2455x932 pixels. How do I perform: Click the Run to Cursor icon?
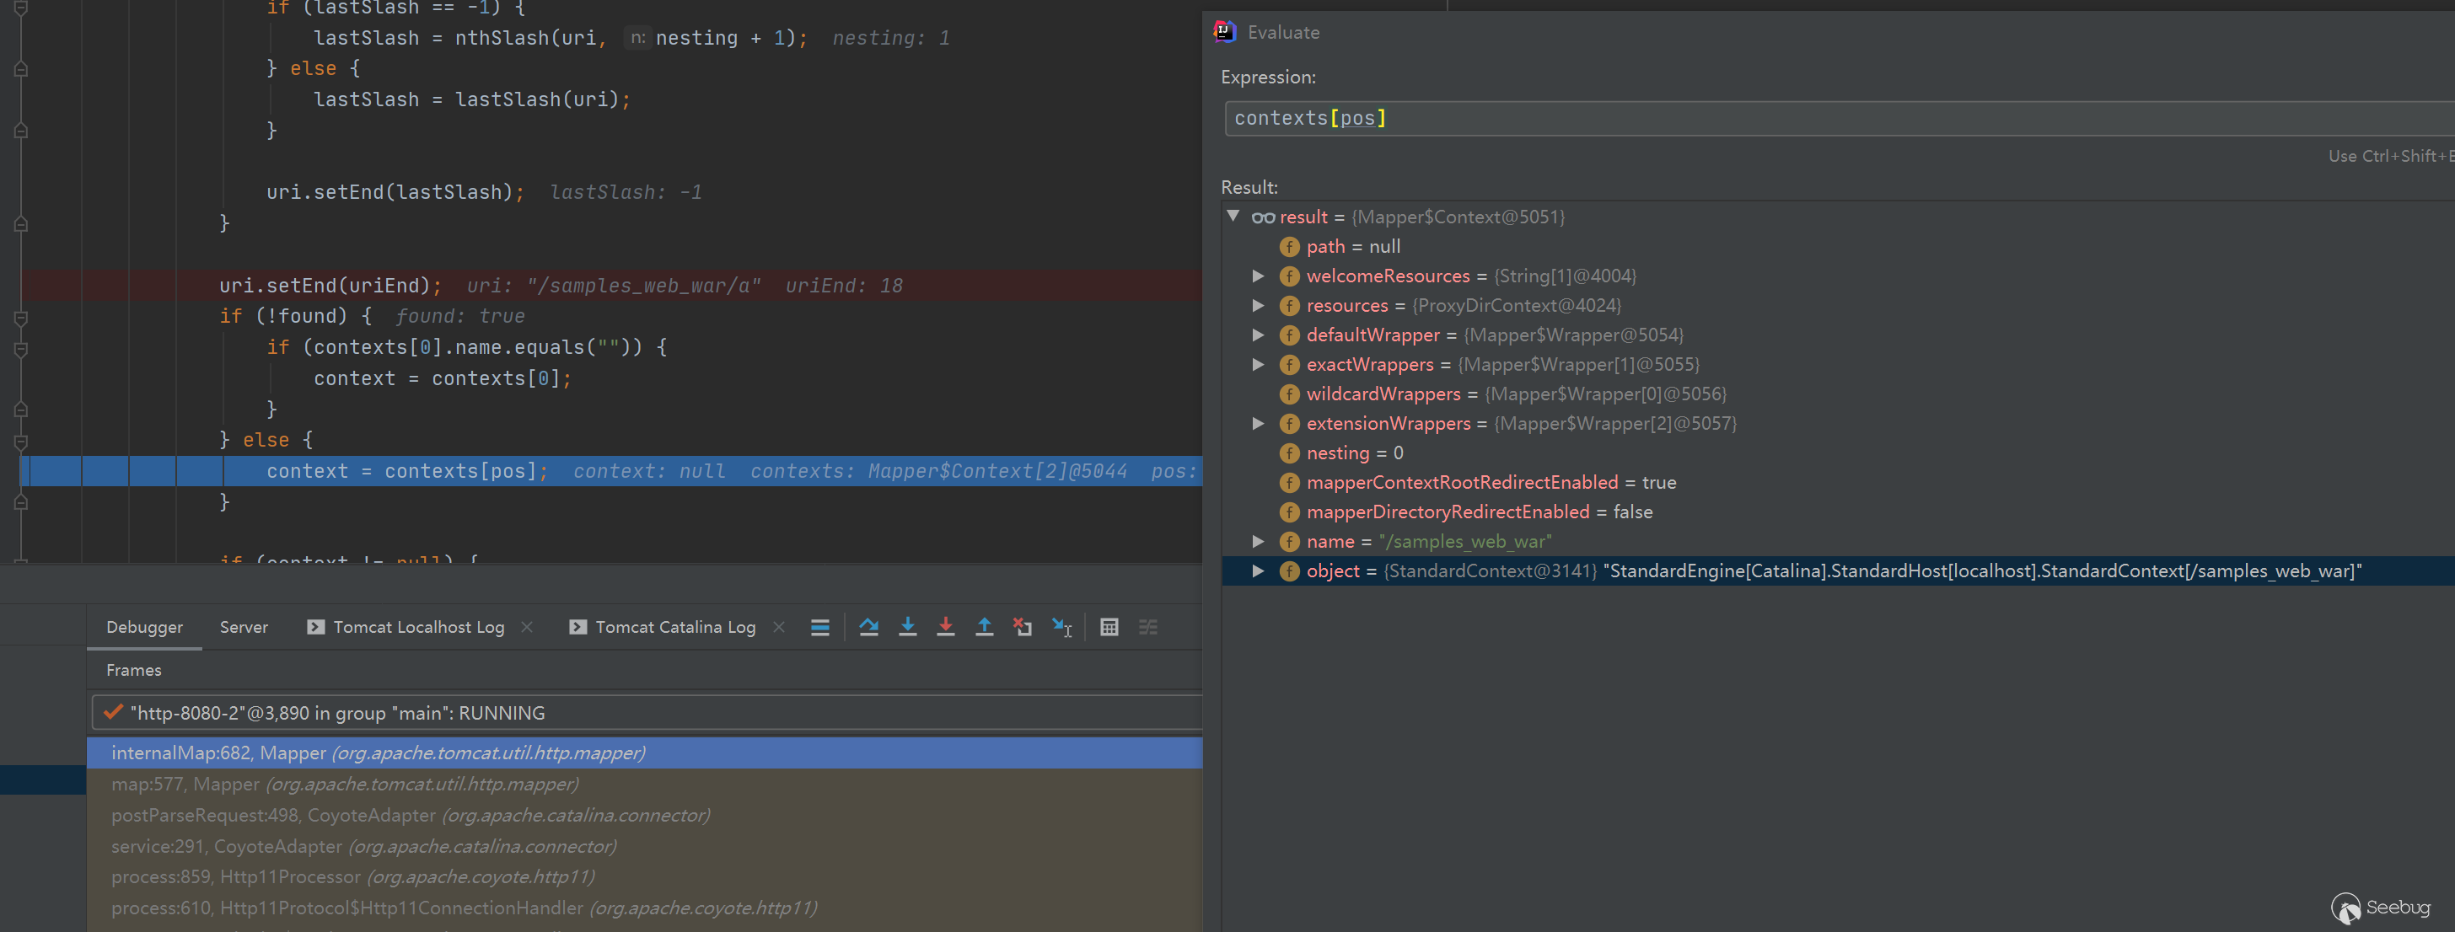click(1061, 627)
